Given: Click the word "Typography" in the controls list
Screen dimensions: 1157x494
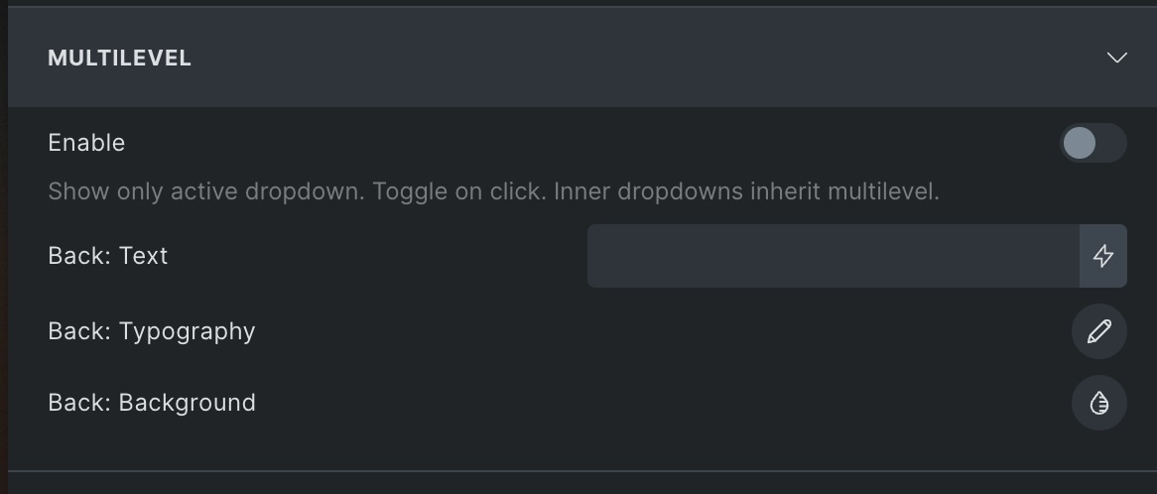Looking at the screenshot, I should coord(188,331).
